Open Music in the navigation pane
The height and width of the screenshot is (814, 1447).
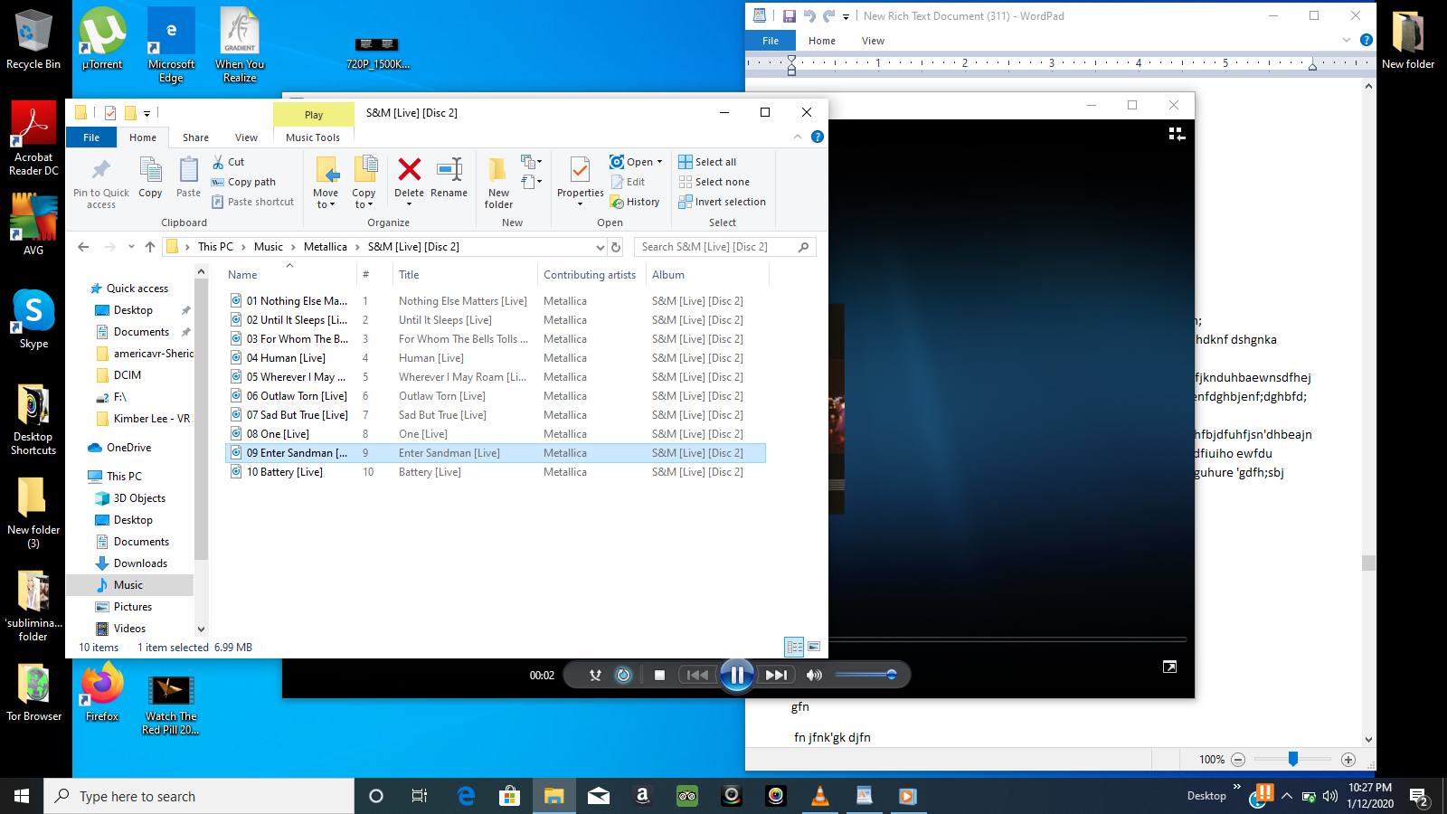click(x=128, y=585)
